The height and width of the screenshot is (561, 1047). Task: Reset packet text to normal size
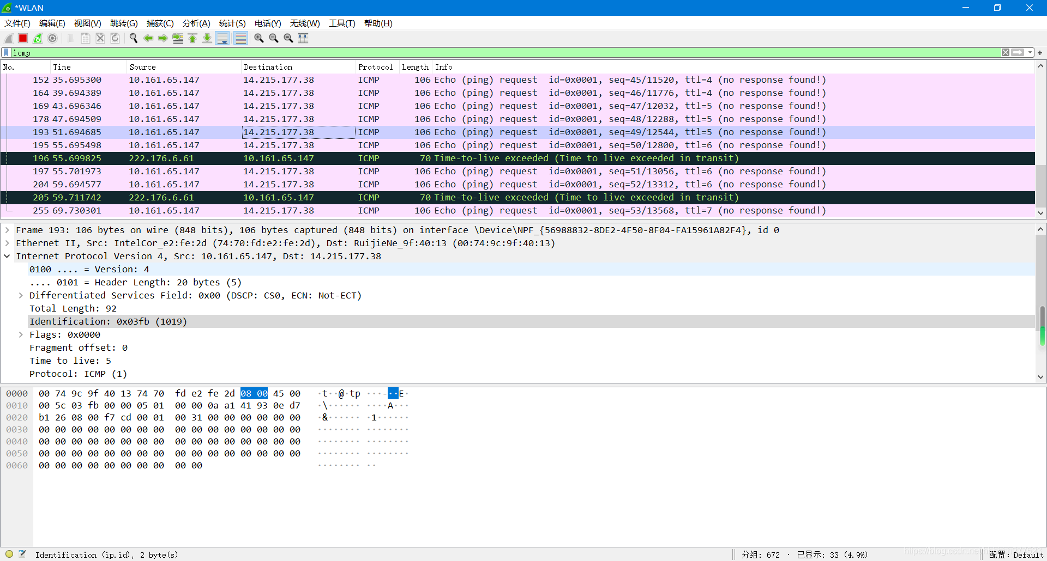(x=288, y=38)
